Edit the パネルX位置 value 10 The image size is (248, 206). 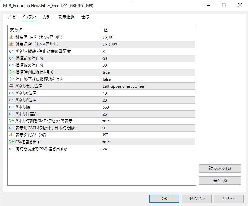pyautogui.click(x=148, y=93)
